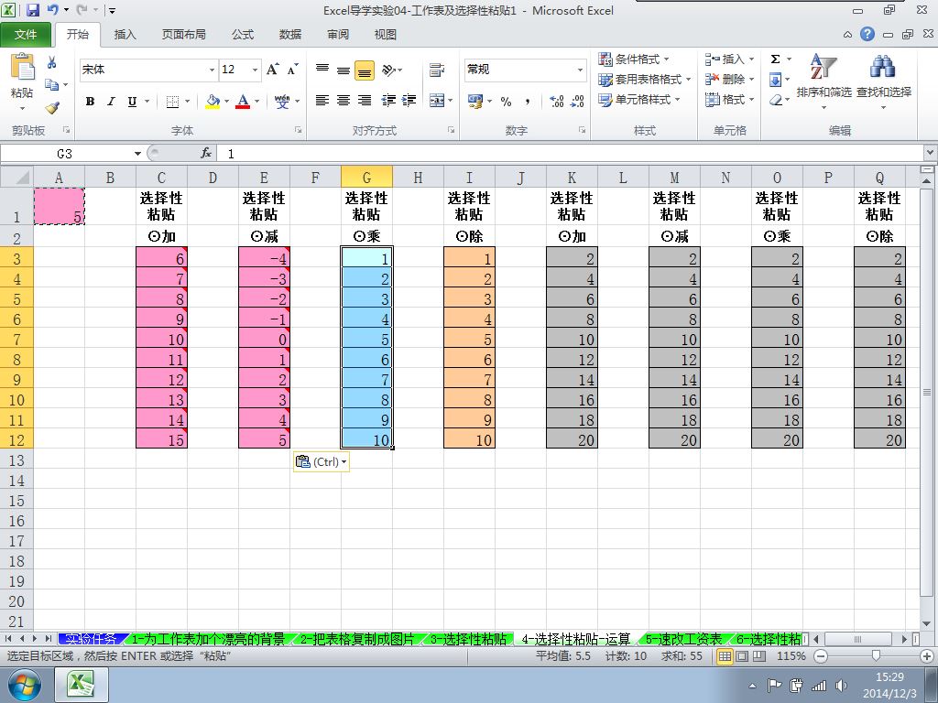Select cell A1 with value 5
The height and width of the screenshot is (703, 938).
click(60, 206)
